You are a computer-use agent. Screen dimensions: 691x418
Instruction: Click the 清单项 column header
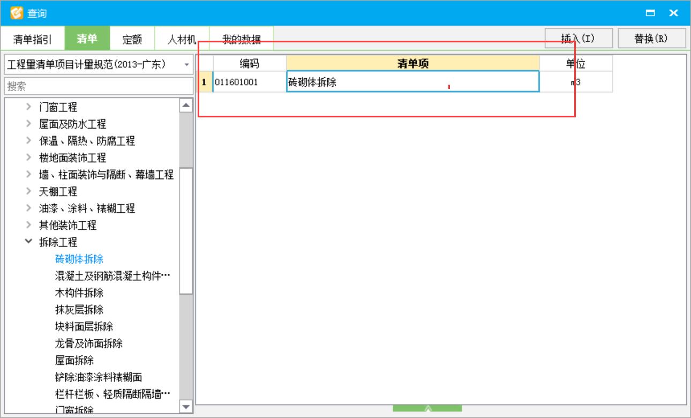point(412,63)
